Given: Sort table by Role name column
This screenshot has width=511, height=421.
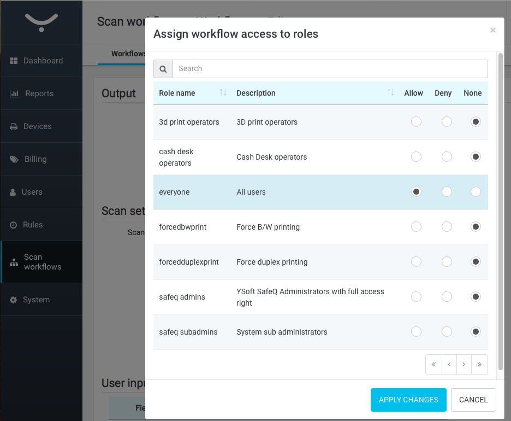Looking at the screenshot, I should [223, 93].
